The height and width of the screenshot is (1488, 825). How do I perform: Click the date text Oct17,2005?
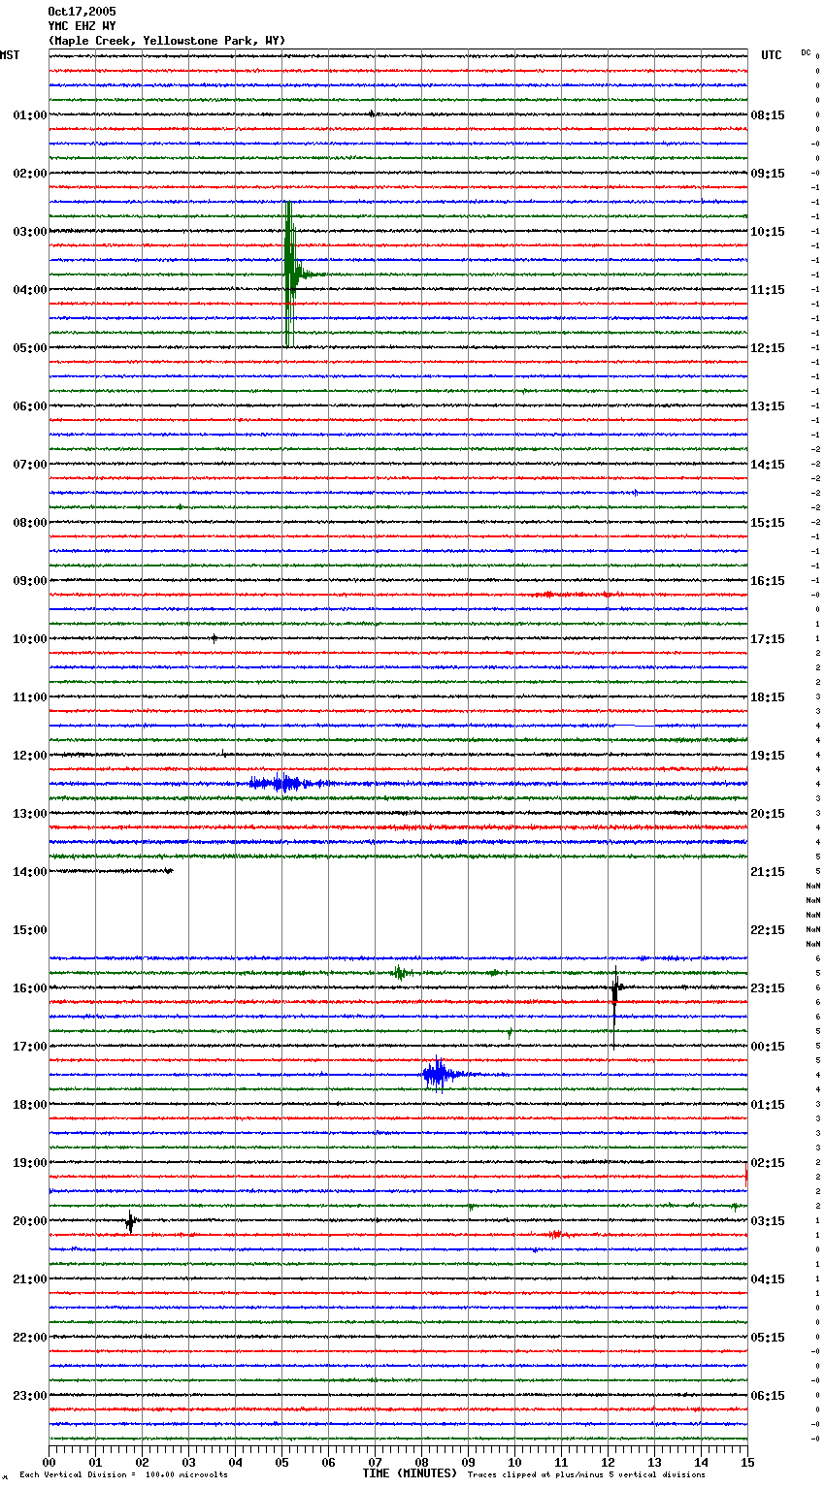coord(82,12)
